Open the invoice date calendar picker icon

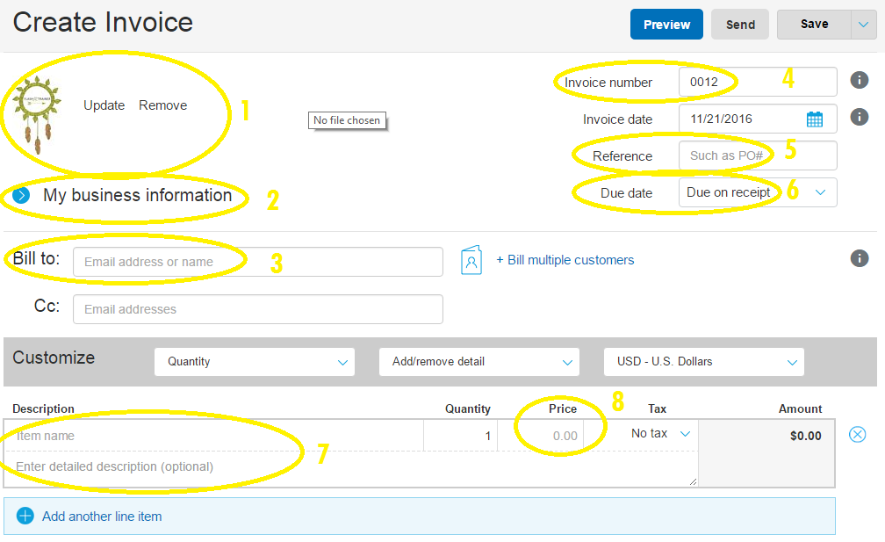click(815, 119)
